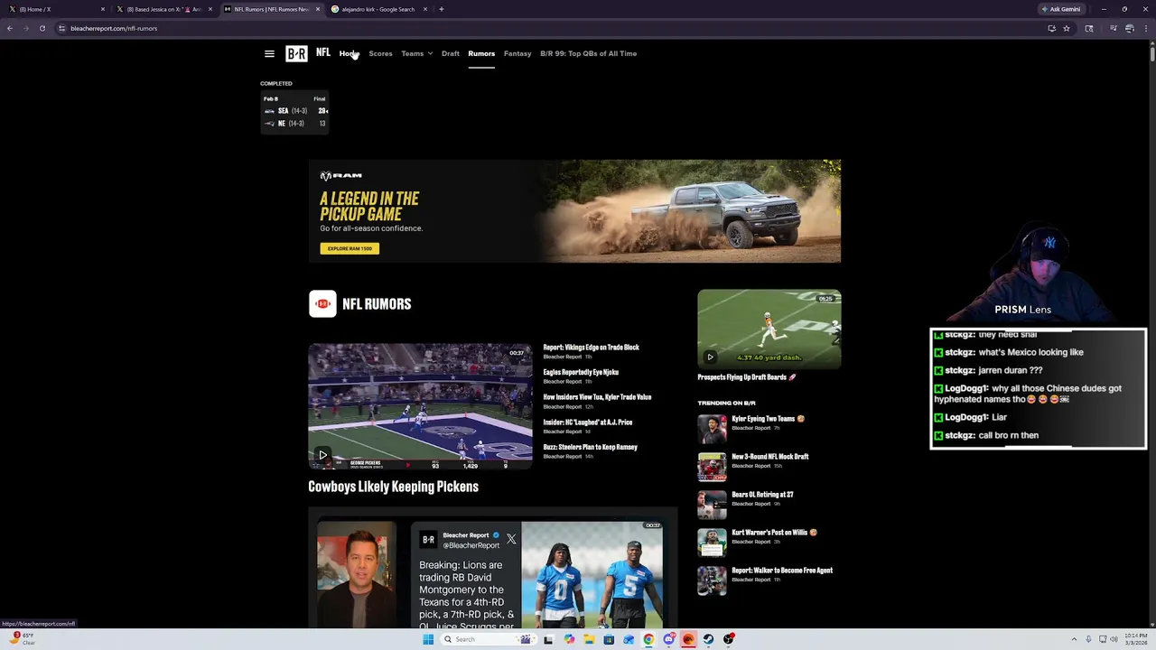Go back with the browser back arrow
Viewport: 1156px width, 650px height.
[10, 28]
